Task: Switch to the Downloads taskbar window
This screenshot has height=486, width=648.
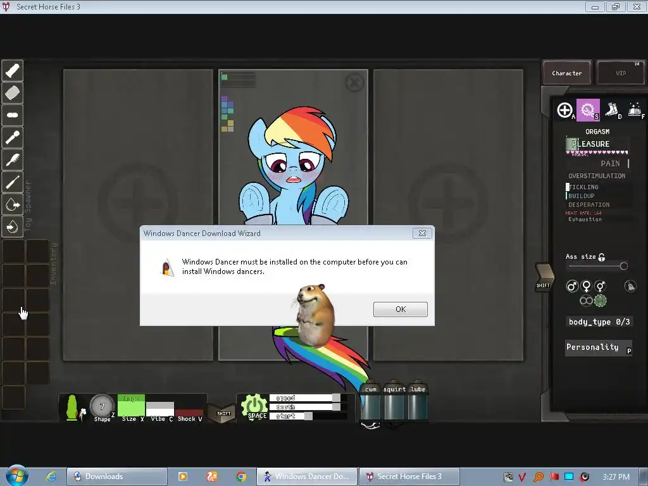Action: (117, 477)
